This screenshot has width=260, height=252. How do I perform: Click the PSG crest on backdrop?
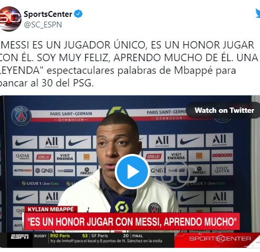click(x=21, y=116)
